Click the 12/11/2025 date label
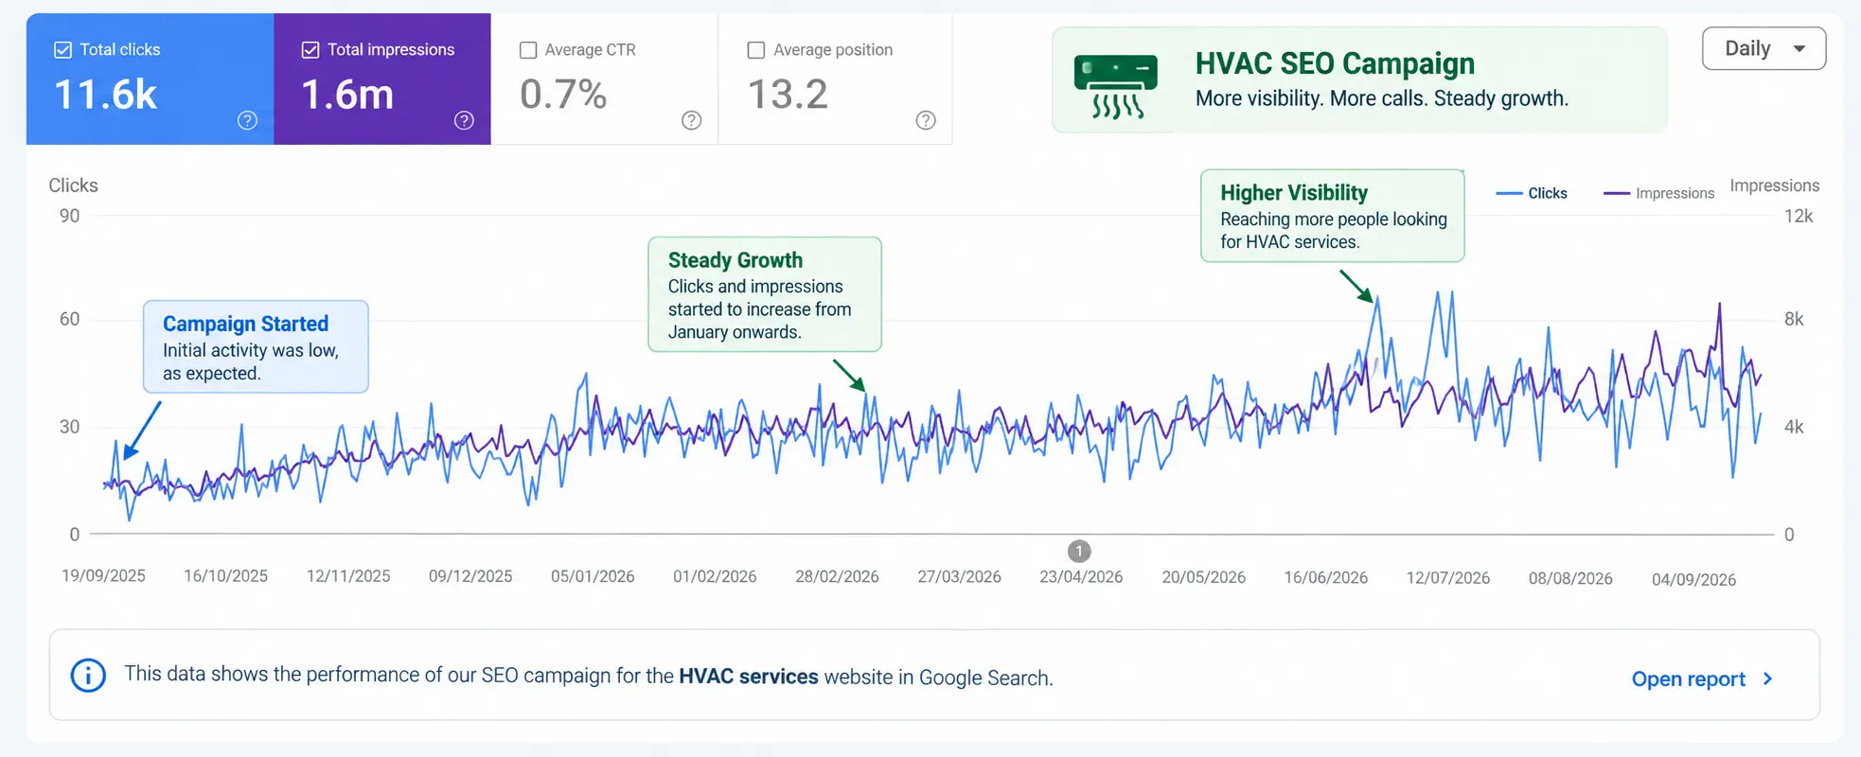 [x=348, y=576]
